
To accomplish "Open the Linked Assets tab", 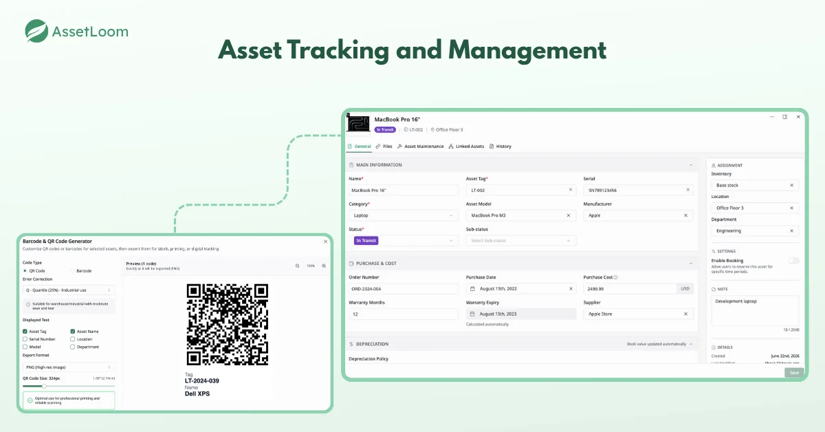I will (466, 147).
